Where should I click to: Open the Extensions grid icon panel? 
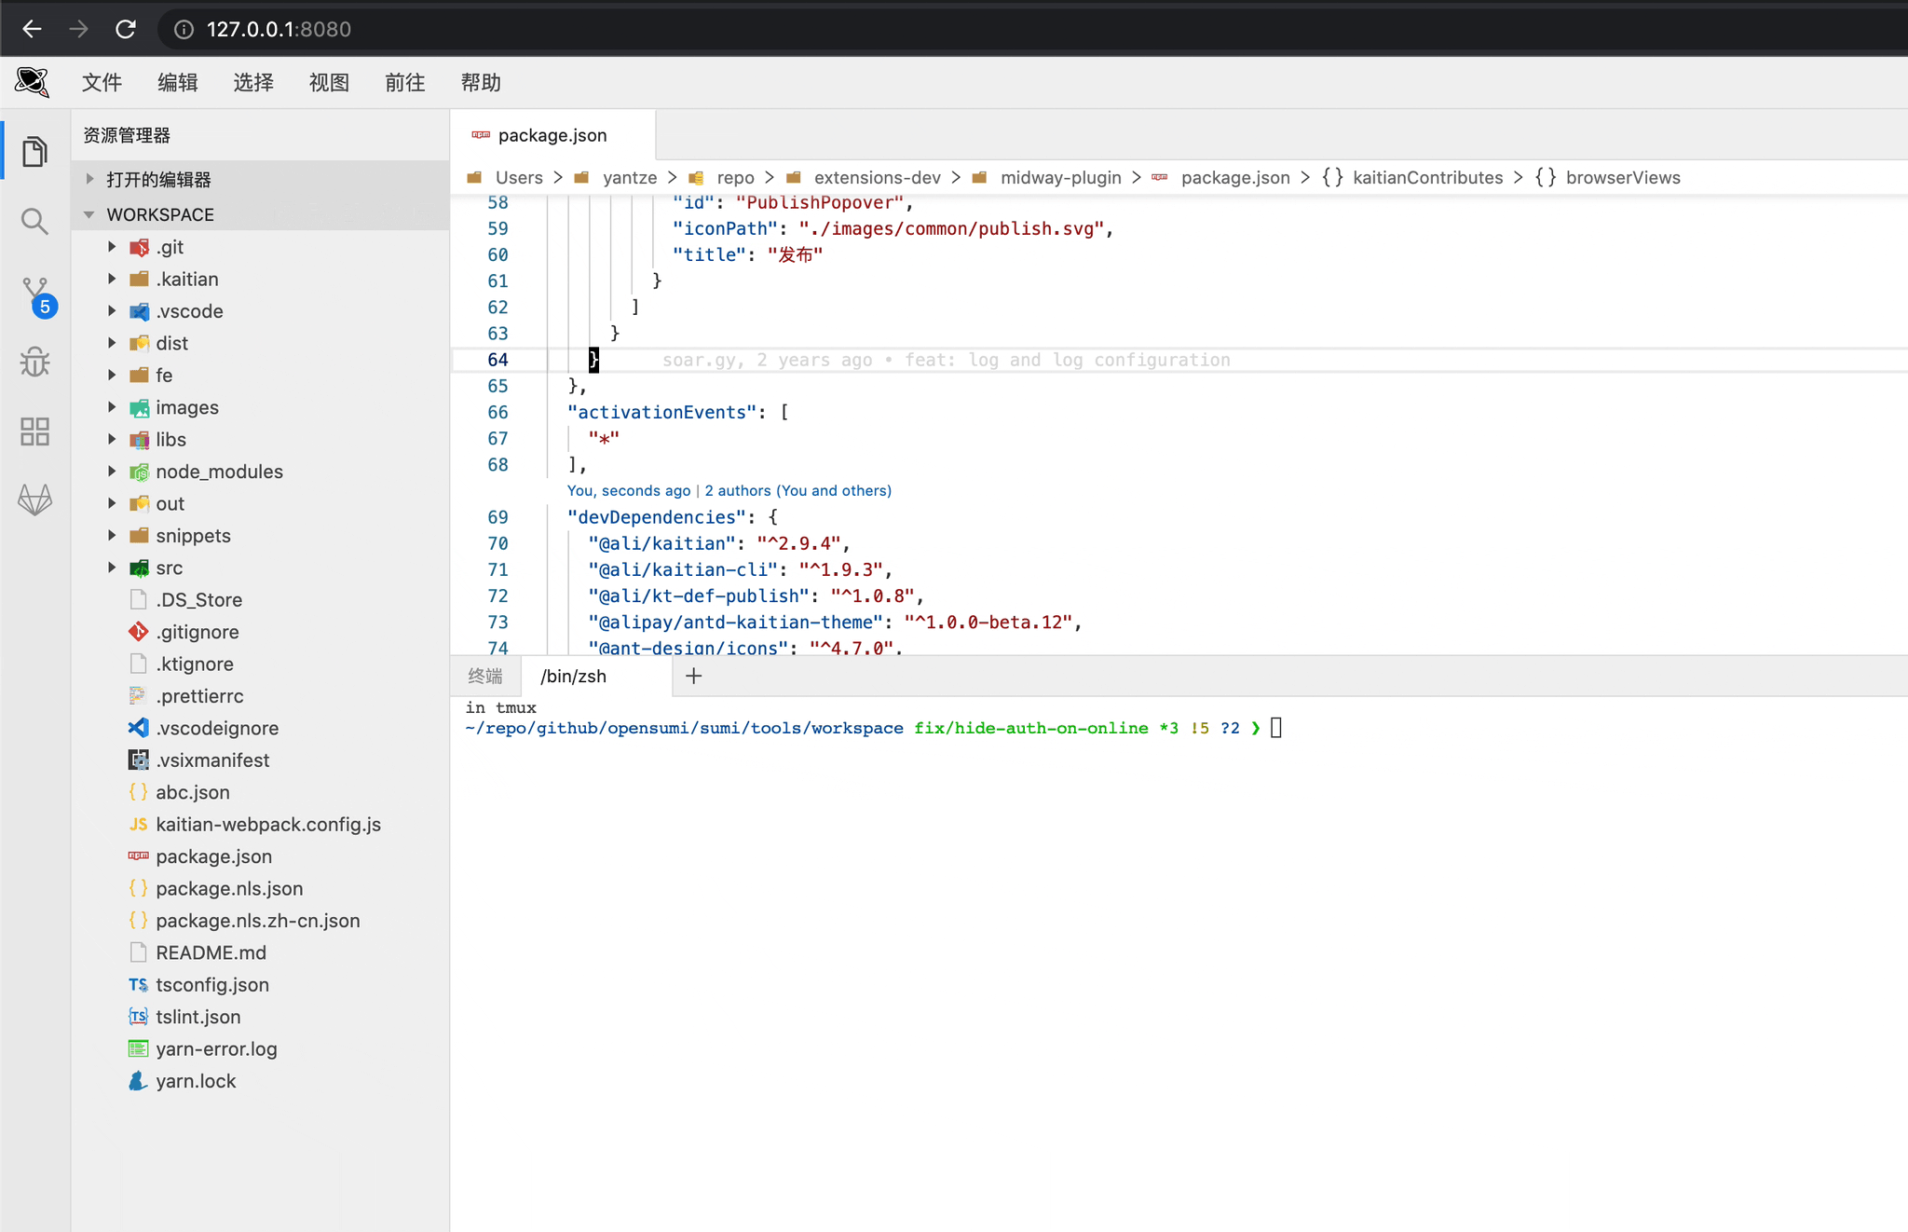(34, 431)
